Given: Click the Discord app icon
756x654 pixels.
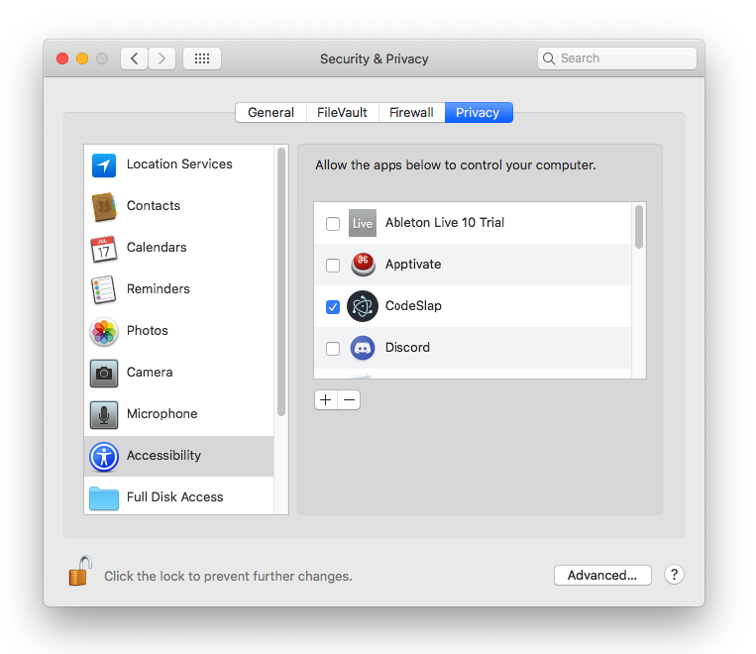Looking at the screenshot, I should tap(362, 348).
